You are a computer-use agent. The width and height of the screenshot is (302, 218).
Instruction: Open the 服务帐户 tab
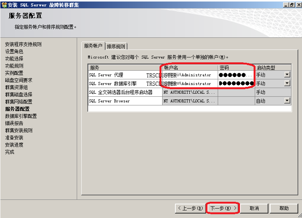pyautogui.click(x=93, y=46)
